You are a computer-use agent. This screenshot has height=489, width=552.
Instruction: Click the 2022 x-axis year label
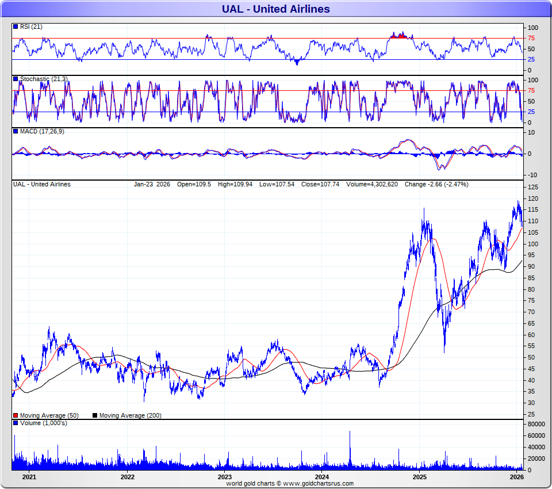coord(128,477)
